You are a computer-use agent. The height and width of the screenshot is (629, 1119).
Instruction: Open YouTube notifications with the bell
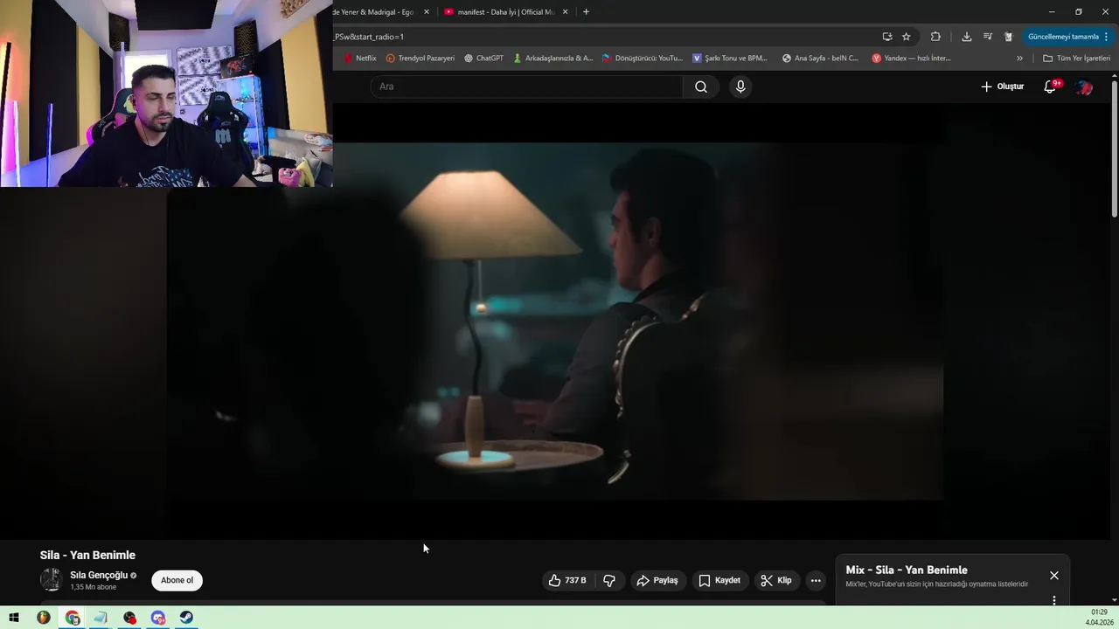click(x=1050, y=86)
